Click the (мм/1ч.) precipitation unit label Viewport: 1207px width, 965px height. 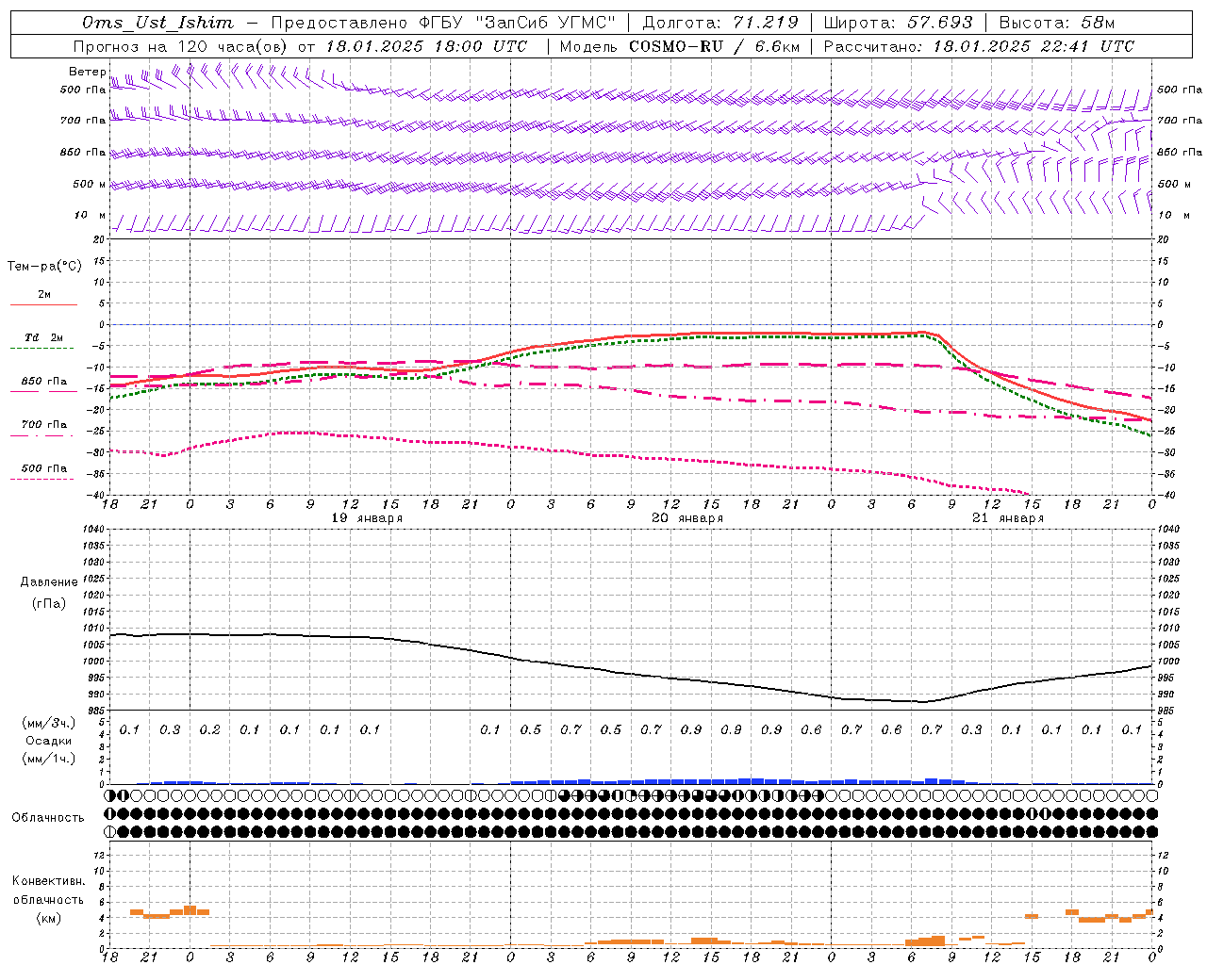49,759
